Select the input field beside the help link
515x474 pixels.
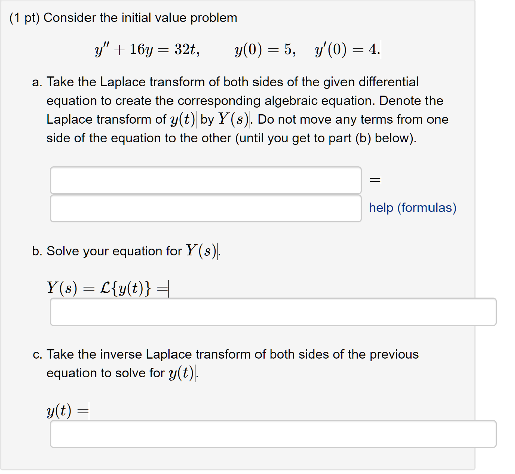pos(205,208)
